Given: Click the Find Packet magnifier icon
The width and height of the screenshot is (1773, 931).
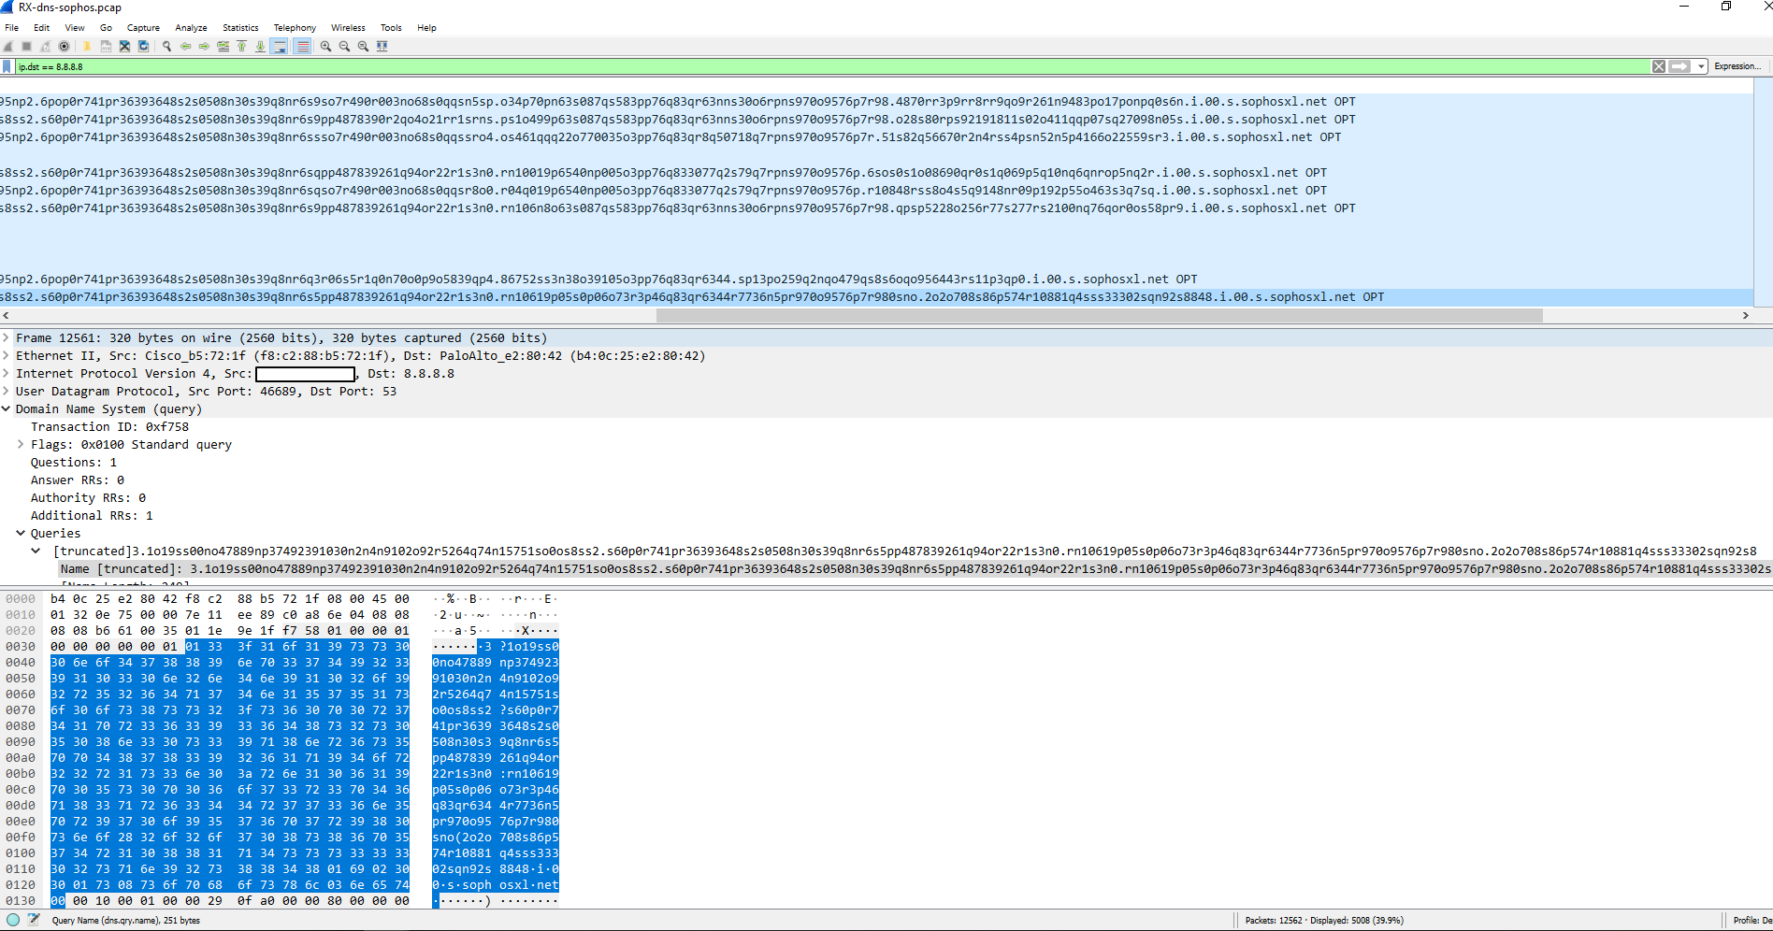Looking at the screenshot, I should click(x=166, y=46).
